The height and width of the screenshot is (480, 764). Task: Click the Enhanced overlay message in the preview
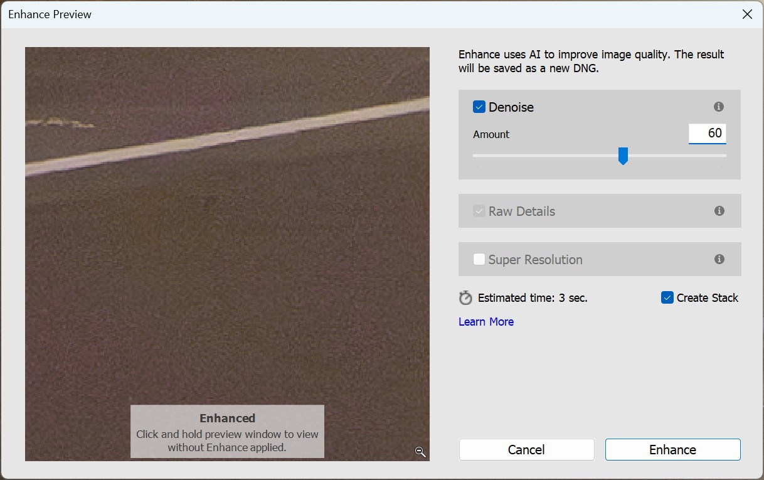pyautogui.click(x=227, y=431)
